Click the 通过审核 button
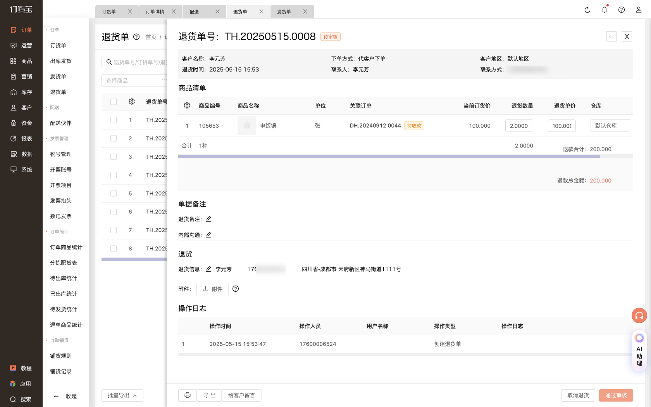Viewport: 651px width, 407px height. tap(616, 395)
